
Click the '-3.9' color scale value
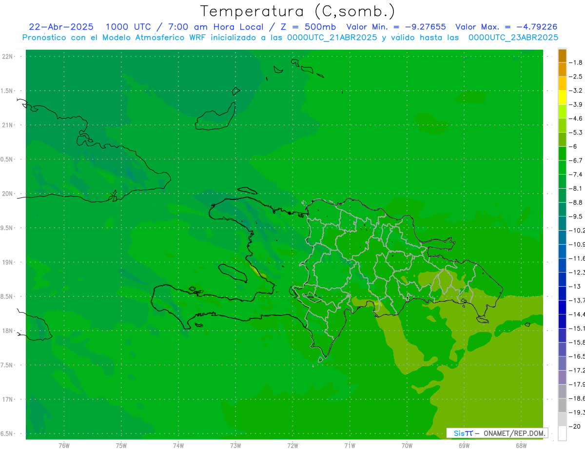click(576, 104)
